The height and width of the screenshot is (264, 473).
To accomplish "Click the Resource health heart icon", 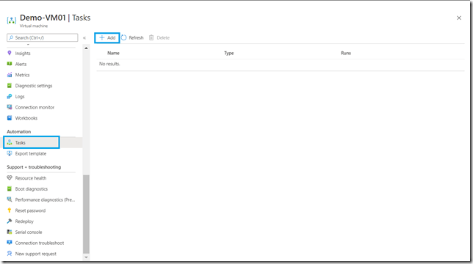I will pyautogui.click(x=10, y=178).
